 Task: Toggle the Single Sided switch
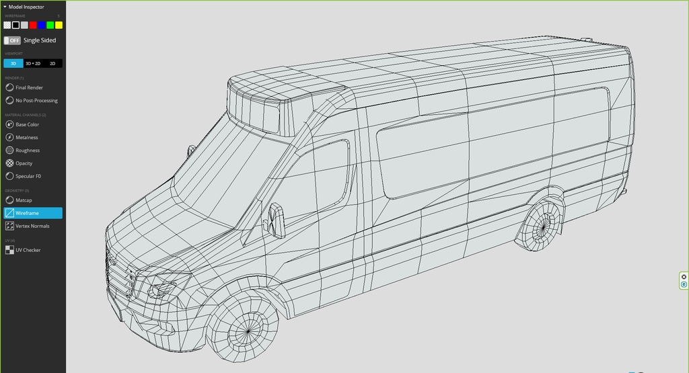(x=11, y=40)
